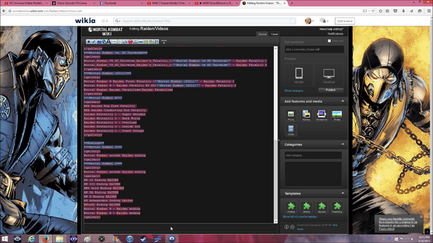Add a Slider feature
The width and height of the screenshot is (433, 243).
pos(337,115)
